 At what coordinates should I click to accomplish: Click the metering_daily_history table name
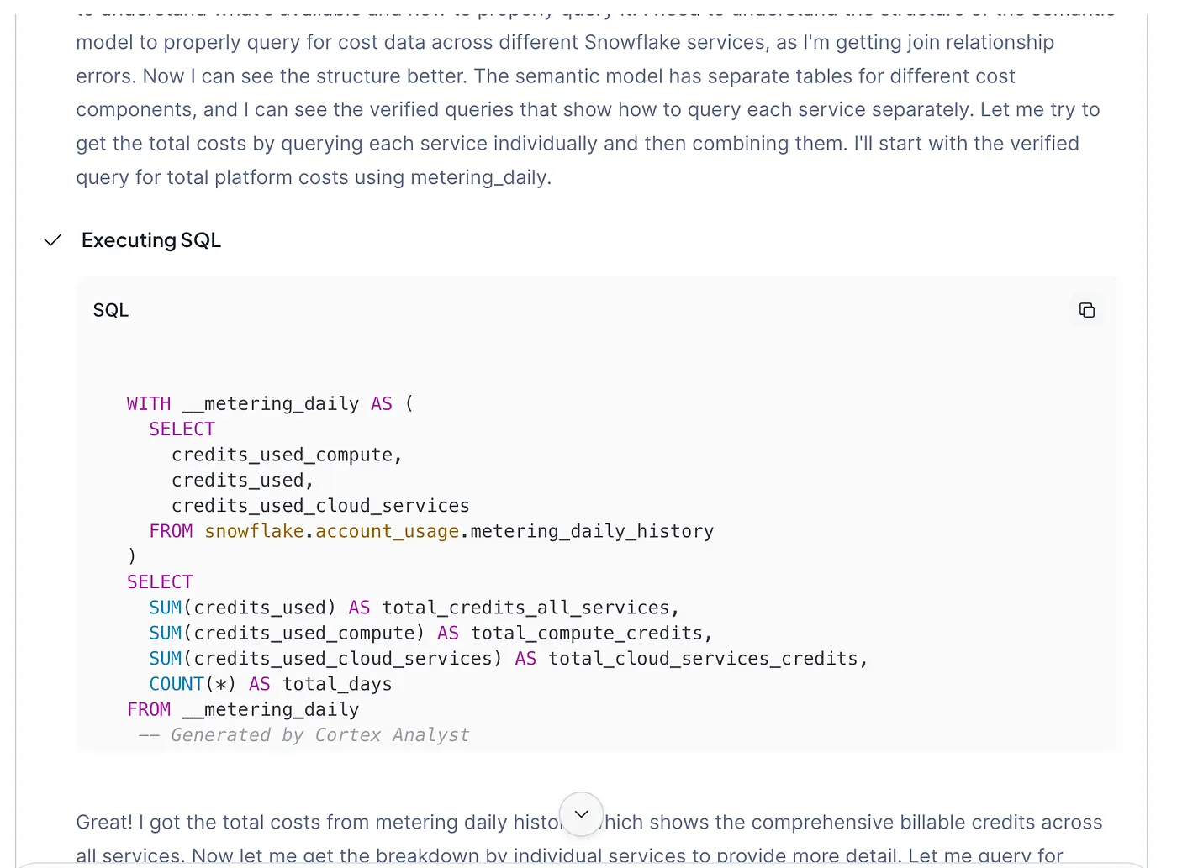coord(592,531)
